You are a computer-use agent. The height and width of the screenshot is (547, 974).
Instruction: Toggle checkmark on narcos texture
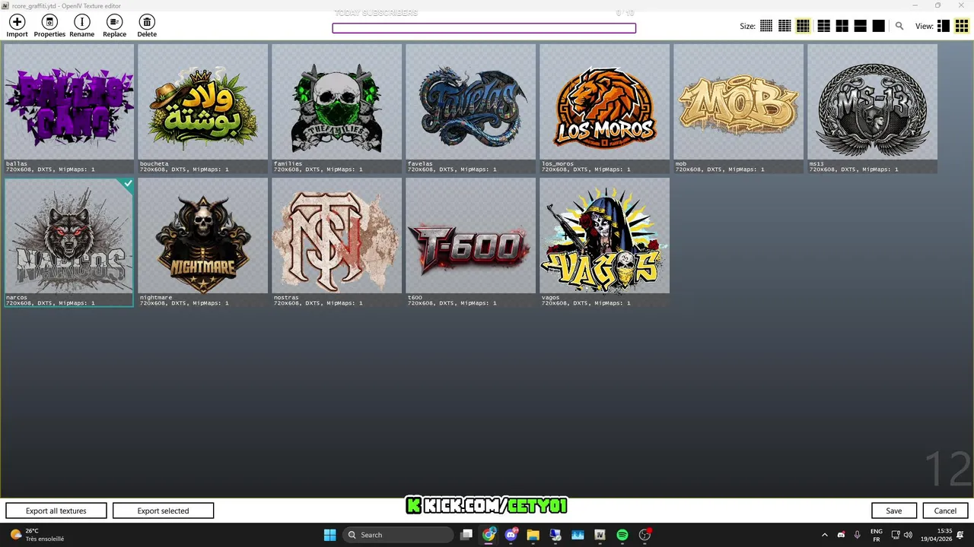coord(128,184)
